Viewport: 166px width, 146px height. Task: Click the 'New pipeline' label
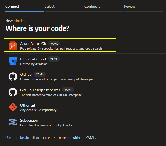[16, 21]
